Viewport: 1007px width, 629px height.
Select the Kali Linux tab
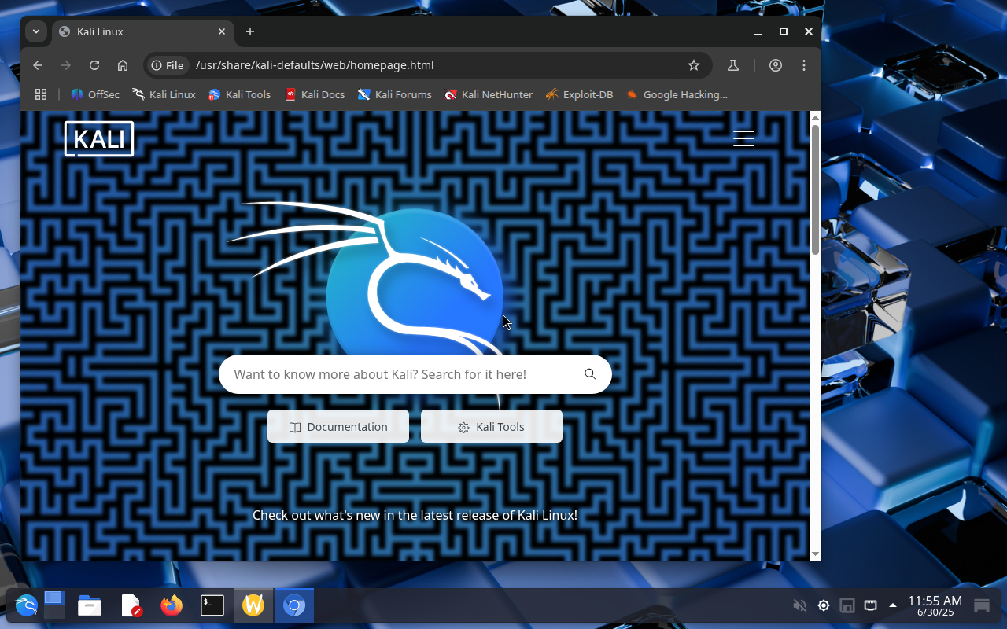point(142,31)
